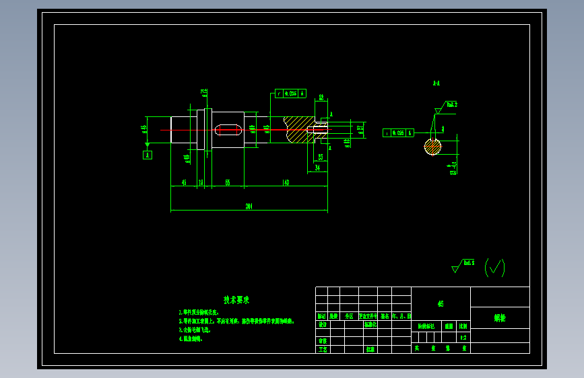Click the material 45 cell in title block
This screenshot has height=378, width=584.
[441, 304]
